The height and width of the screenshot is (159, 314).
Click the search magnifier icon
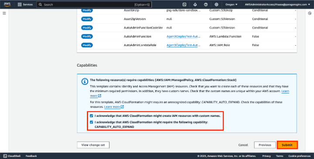pyautogui.click(x=40, y=5)
